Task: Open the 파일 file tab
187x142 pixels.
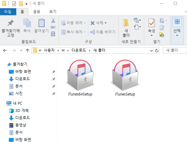Action: (8, 12)
